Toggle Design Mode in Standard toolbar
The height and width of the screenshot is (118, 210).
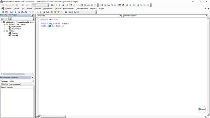[x=47, y=12]
